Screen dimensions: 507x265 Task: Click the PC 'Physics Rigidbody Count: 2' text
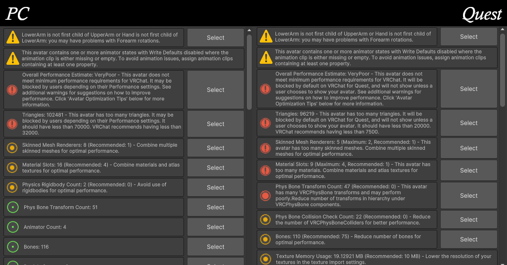pyautogui.click(x=94, y=187)
